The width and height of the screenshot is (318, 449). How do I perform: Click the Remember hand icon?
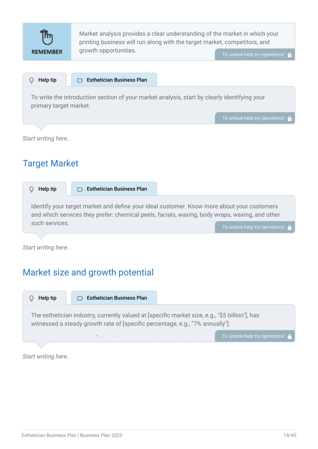[47, 37]
